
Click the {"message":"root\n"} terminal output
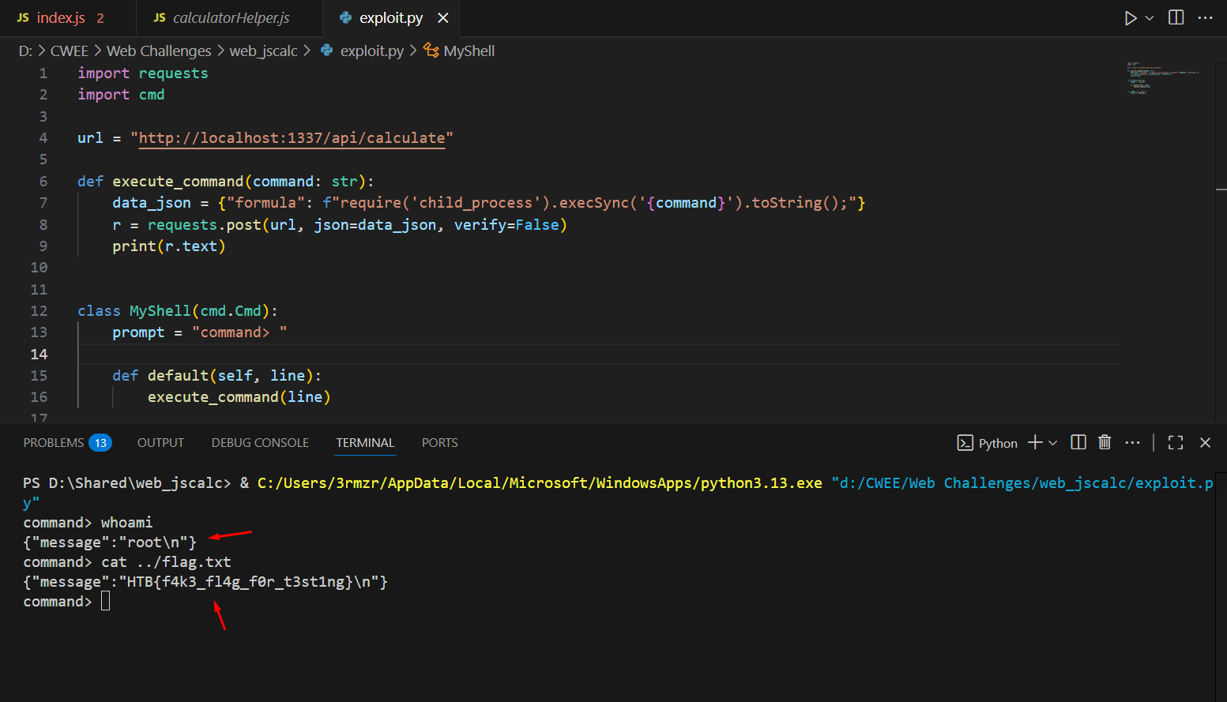110,542
